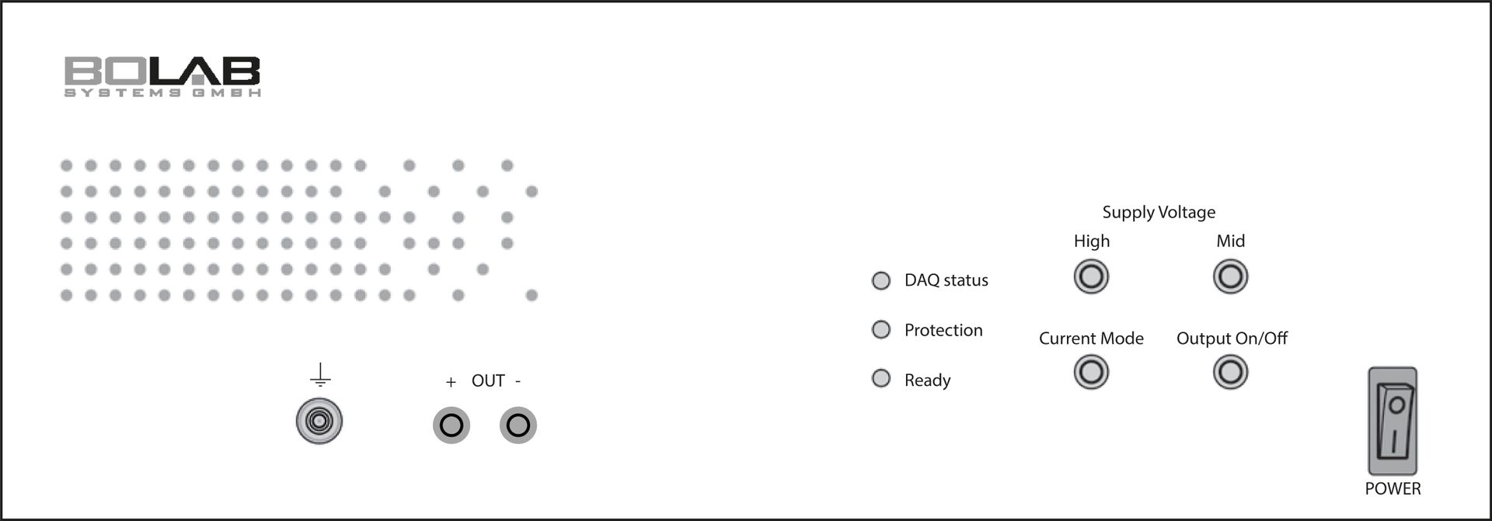The width and height of the screenshot is (1492, 521).
Task: Click the Protection indicator LED
Action: (881, 330)
